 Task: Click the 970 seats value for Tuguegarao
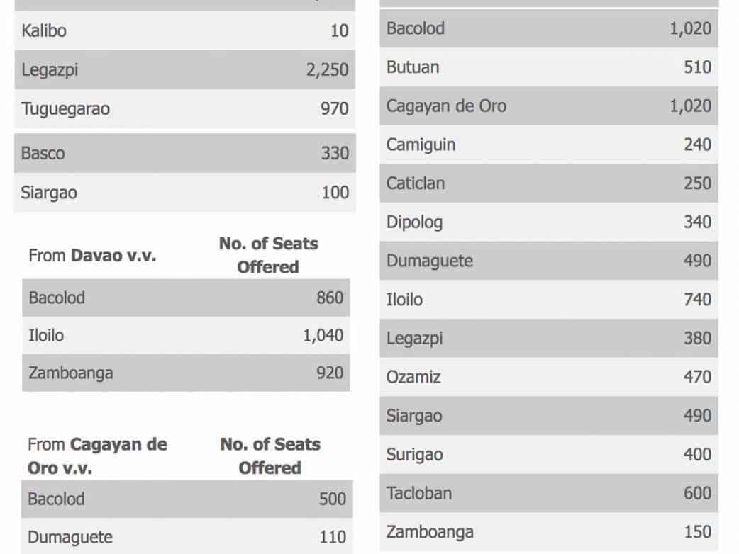pyautogui.click(x=334, y=109)
